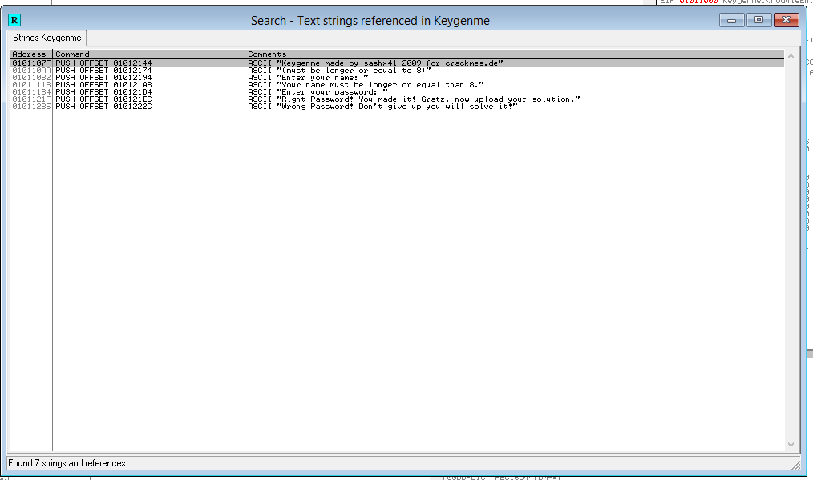Click command PUSH OFFSET 0101222C

point(103,107)
